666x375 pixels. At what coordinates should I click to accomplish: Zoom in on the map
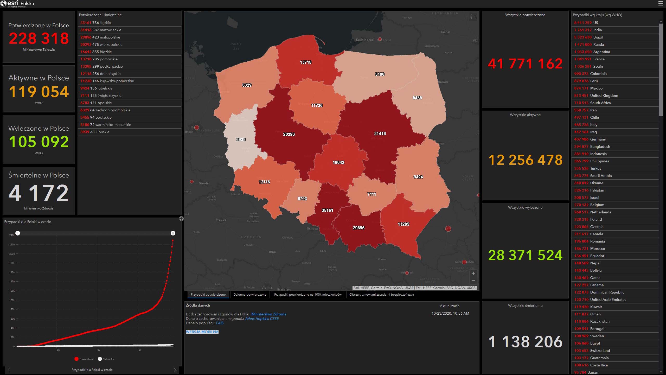pyautogui.click(x=473, y=273)
